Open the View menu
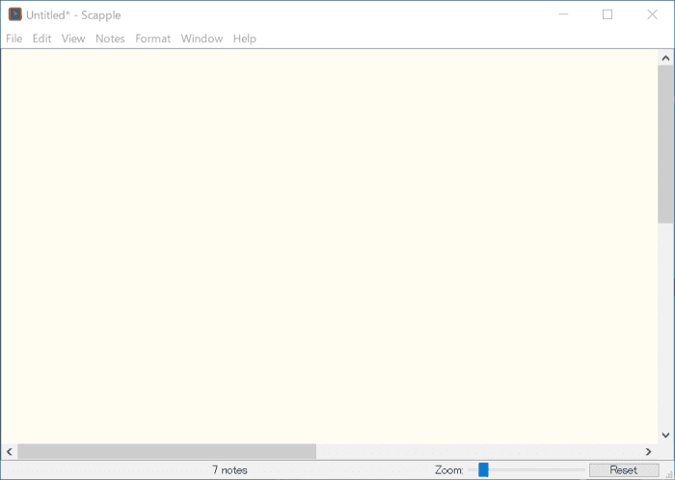This screenshot has width=675, height=480. [73, 39]
